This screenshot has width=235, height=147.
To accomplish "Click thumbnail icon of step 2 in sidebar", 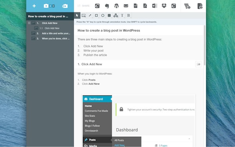I will [x=33, y=33].
